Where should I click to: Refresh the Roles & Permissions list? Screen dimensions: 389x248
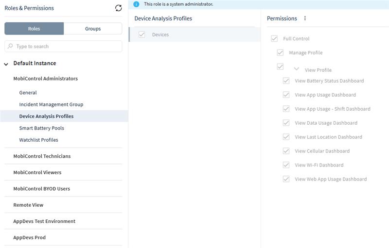(x=118, y=8)
